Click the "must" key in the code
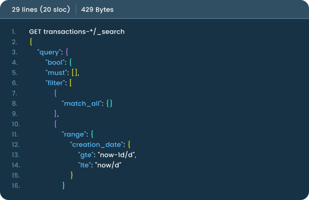309x200 pixels. click(x=56, y=72)
